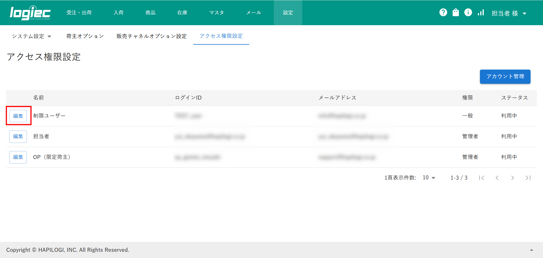Click the help question mark icon
This screenshot has width=543, height=258.
click(x=443, y=12)
